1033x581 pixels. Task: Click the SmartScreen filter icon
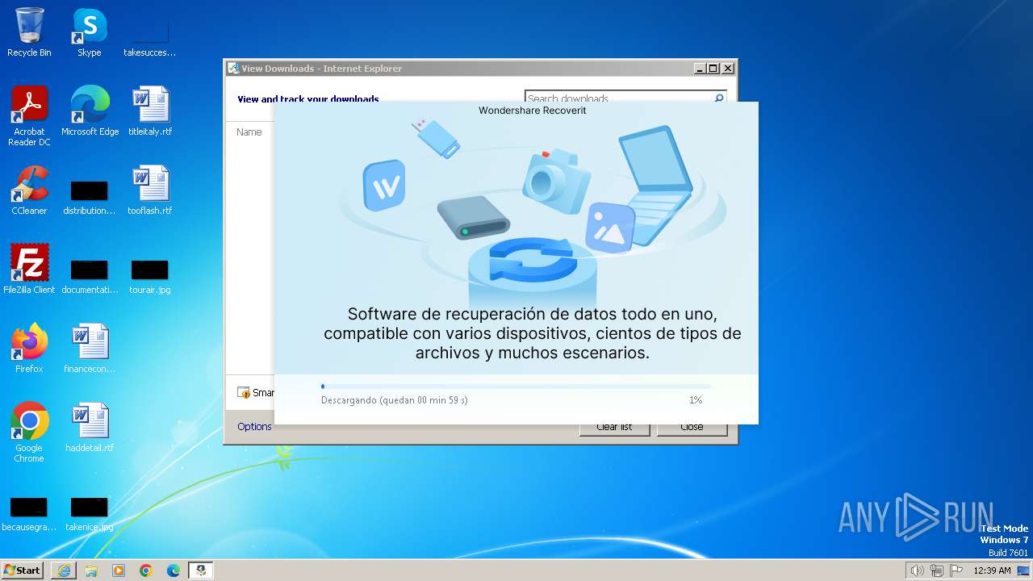coord(244,393)
